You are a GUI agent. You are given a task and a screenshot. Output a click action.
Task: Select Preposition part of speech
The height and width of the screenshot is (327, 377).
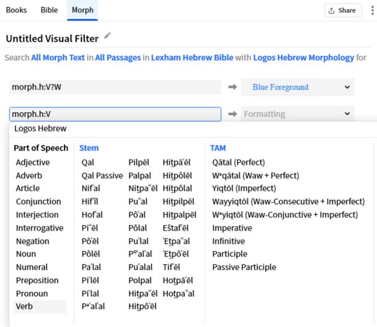click(37, 280)
